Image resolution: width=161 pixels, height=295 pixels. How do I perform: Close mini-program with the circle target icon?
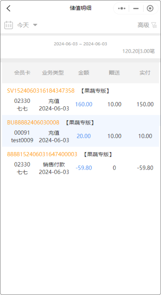[150, 8]
